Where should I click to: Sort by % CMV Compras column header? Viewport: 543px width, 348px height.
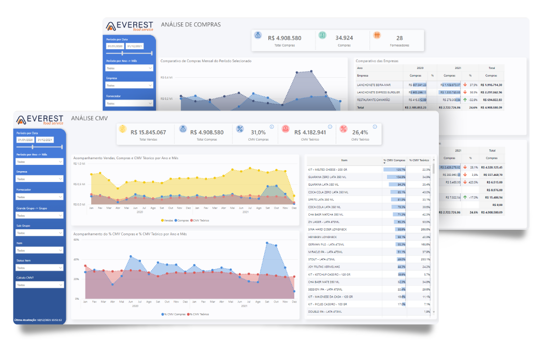394,161
